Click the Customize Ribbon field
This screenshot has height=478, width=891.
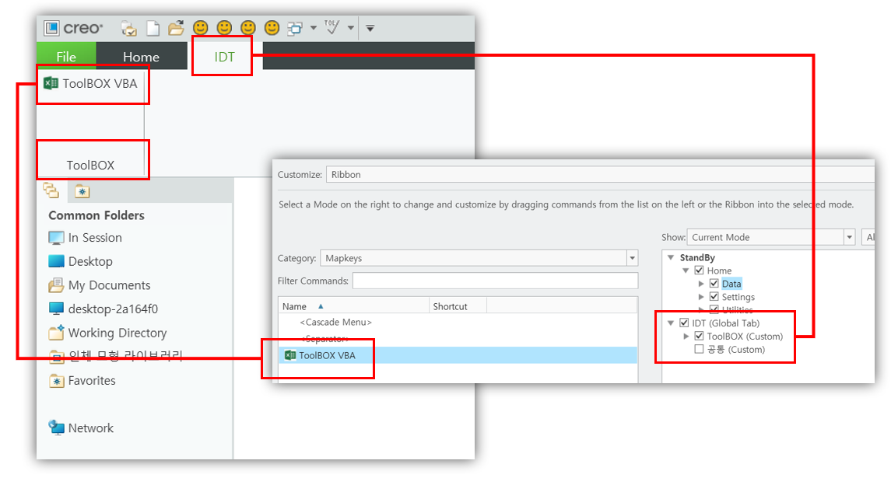click(600, 174)
